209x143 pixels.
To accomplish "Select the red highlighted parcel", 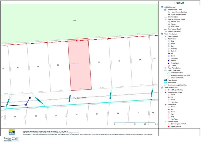I will point(80,65).
